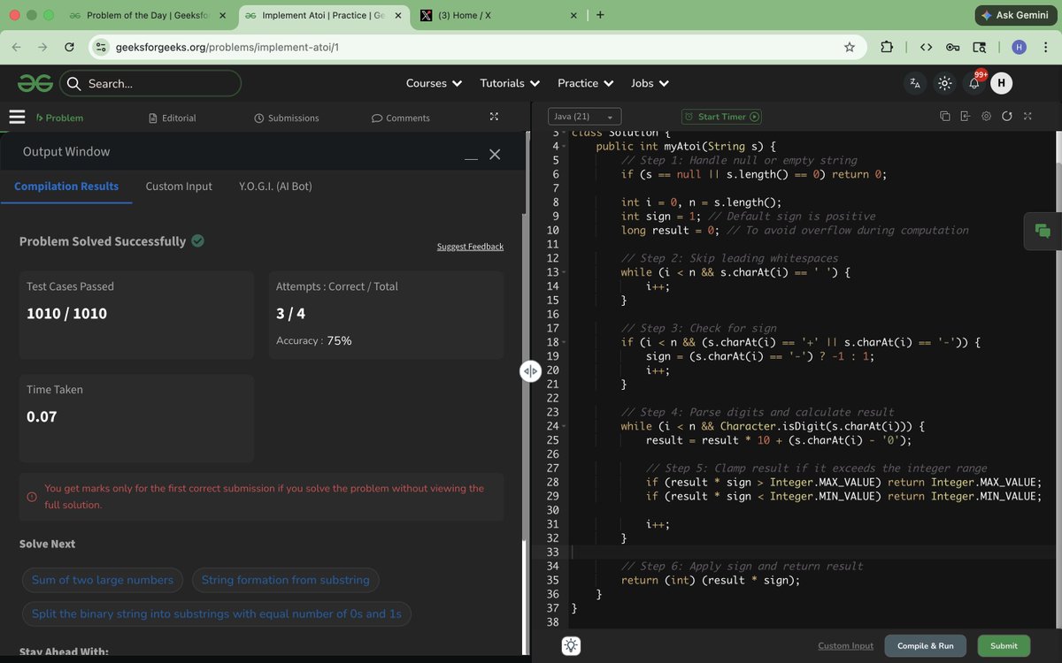Image resolution: width=1062 pixels, height=663 pixels.
Task: Reset code with the refresh icon
Action: click(x=1007, y=117)
